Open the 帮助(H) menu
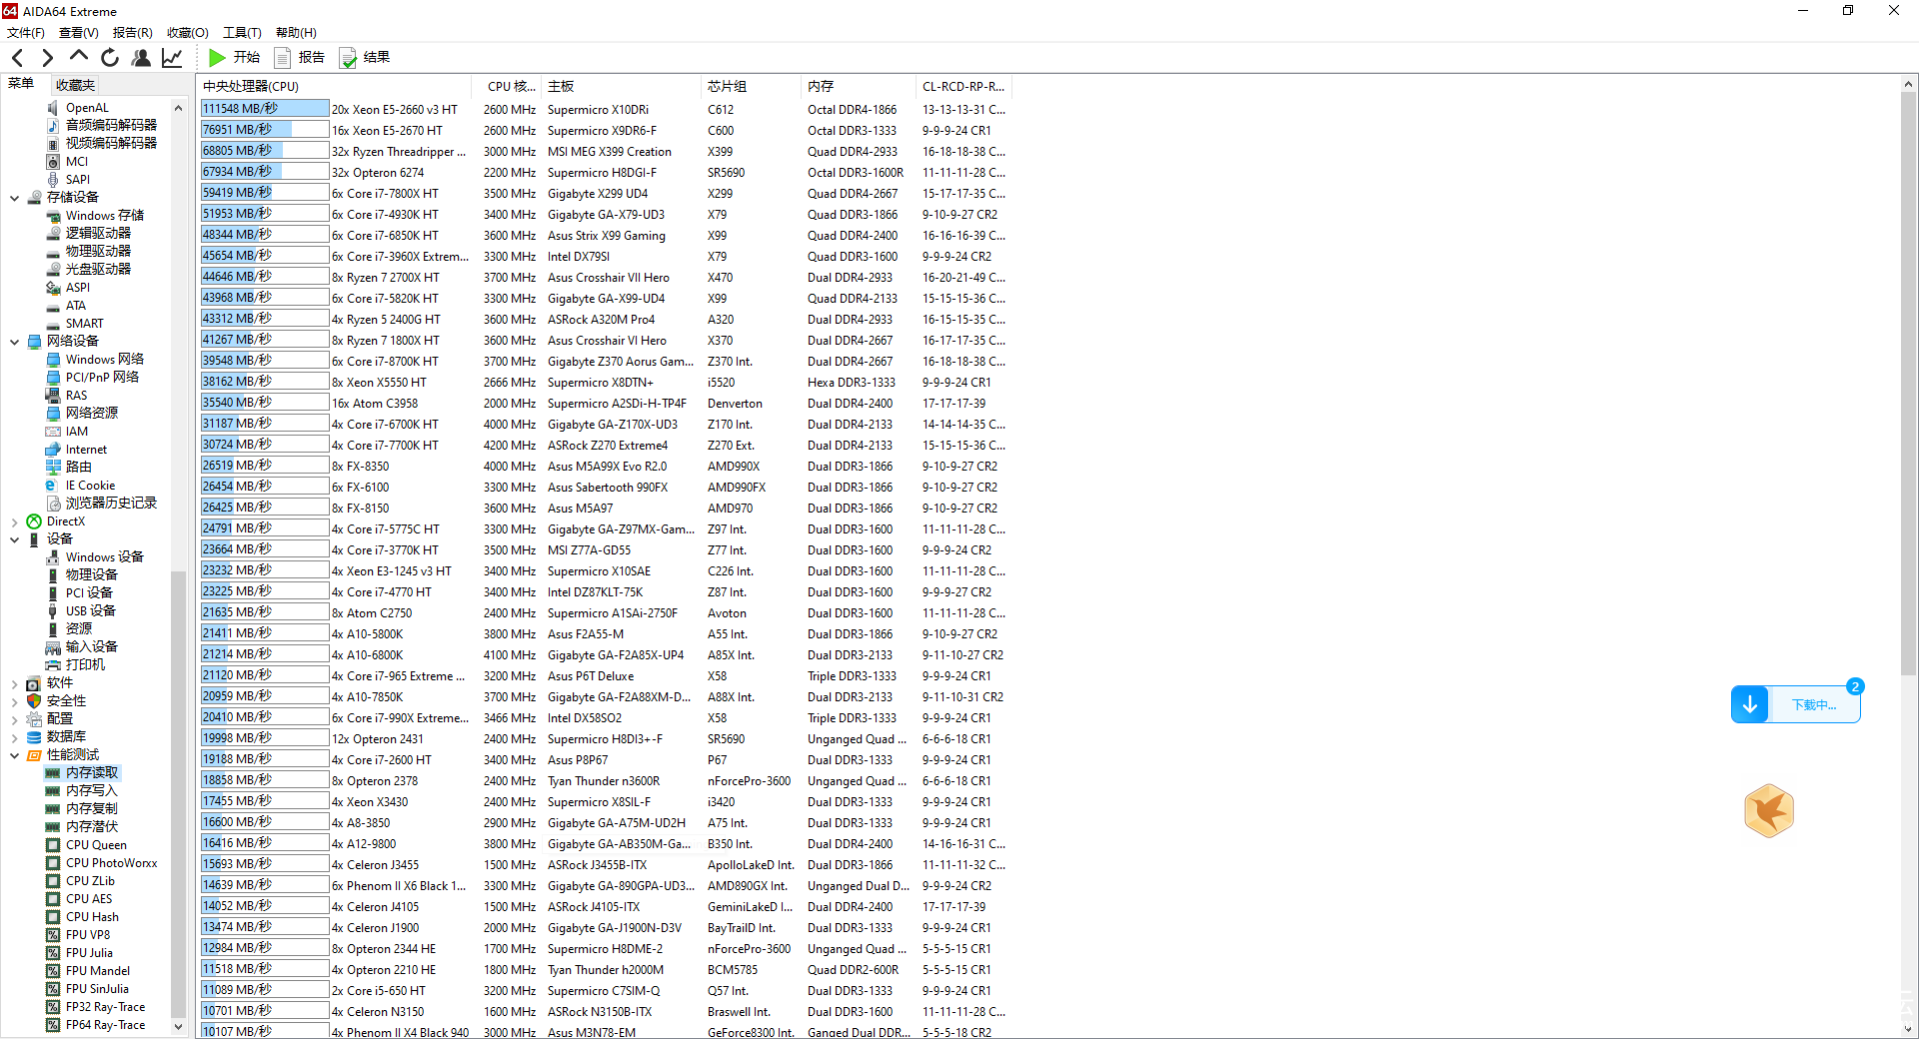 click(296, 33)
